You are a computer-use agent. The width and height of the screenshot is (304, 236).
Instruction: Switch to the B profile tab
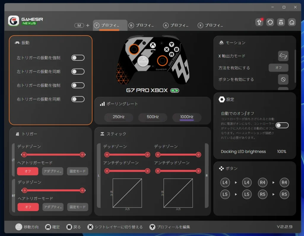pos(141,25)
